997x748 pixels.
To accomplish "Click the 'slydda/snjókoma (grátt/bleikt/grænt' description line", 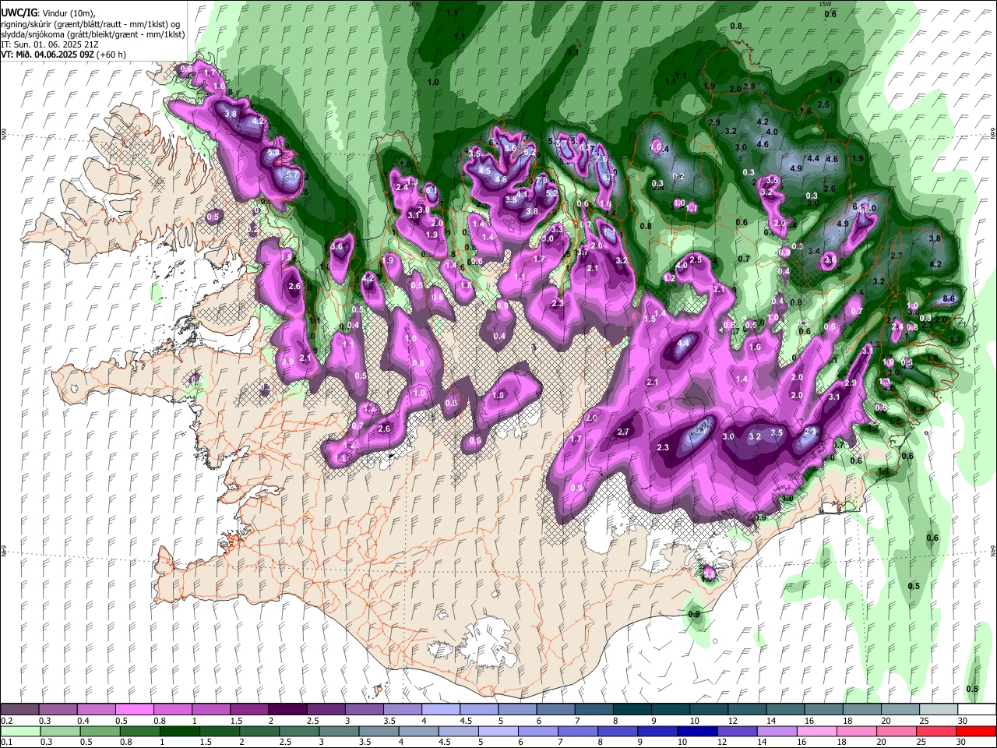I will tap(93, 34).
